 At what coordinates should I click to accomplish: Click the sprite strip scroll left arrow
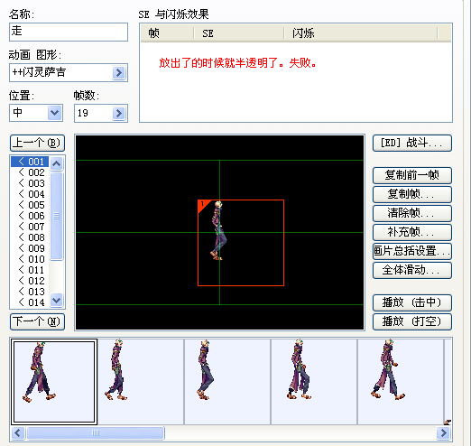18,433
